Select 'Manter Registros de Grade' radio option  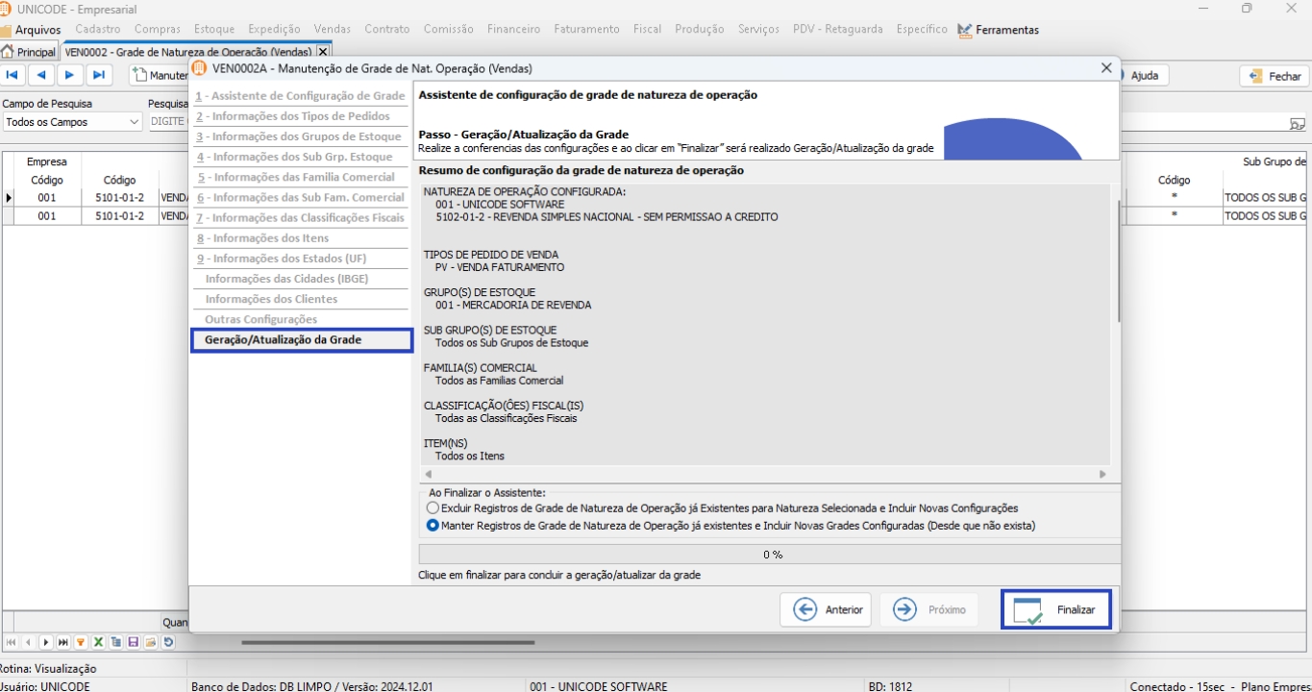[433, 526]
